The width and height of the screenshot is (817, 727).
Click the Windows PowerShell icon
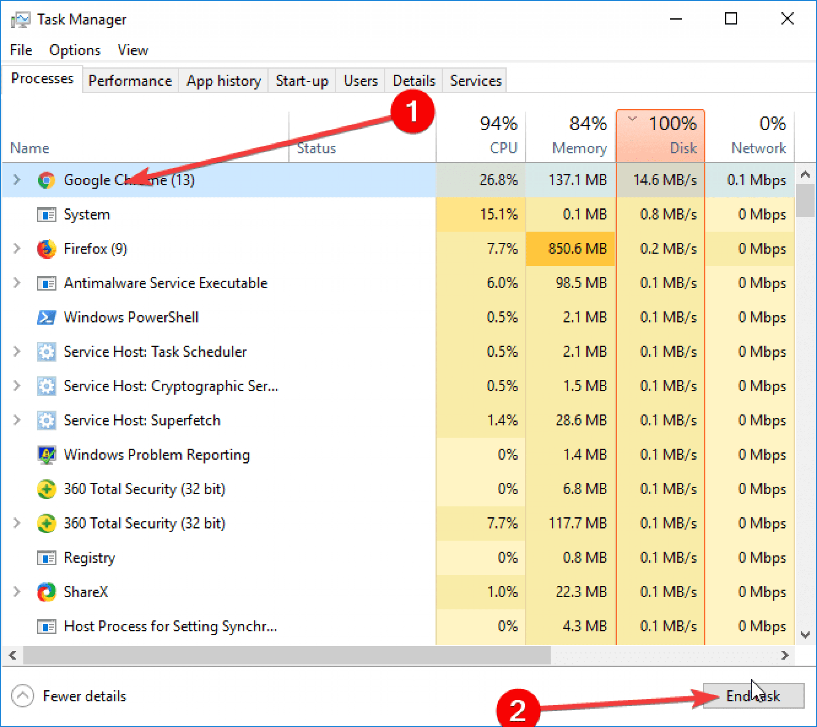pos(46,318)
